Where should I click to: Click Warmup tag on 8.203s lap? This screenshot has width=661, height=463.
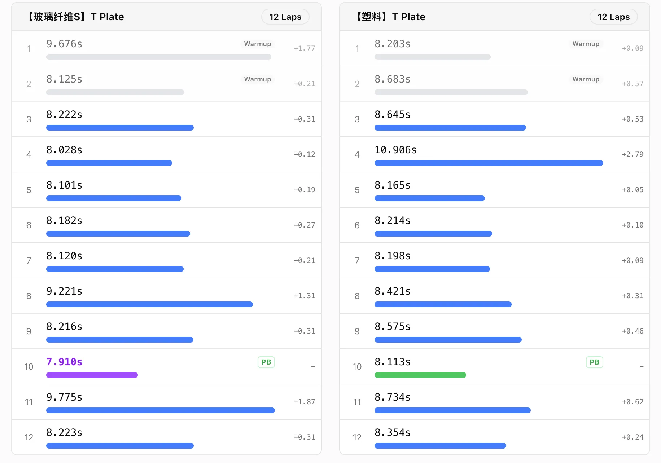pos(586,44)
